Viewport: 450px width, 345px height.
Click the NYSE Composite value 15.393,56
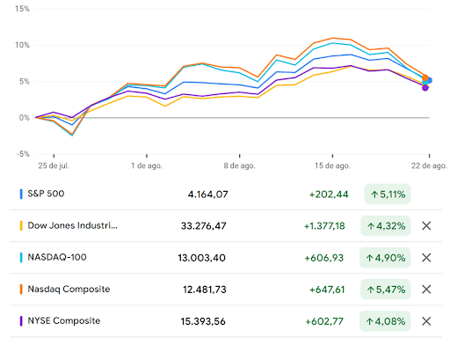click(x=203, y=321)
